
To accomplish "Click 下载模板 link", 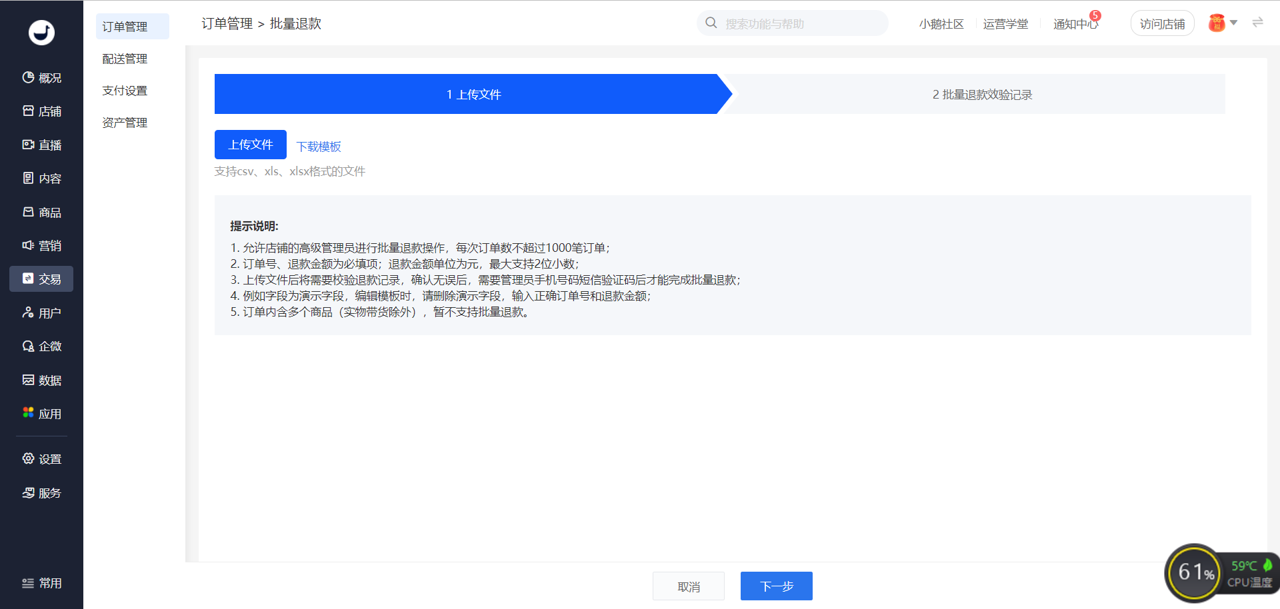I will [319, 146].
